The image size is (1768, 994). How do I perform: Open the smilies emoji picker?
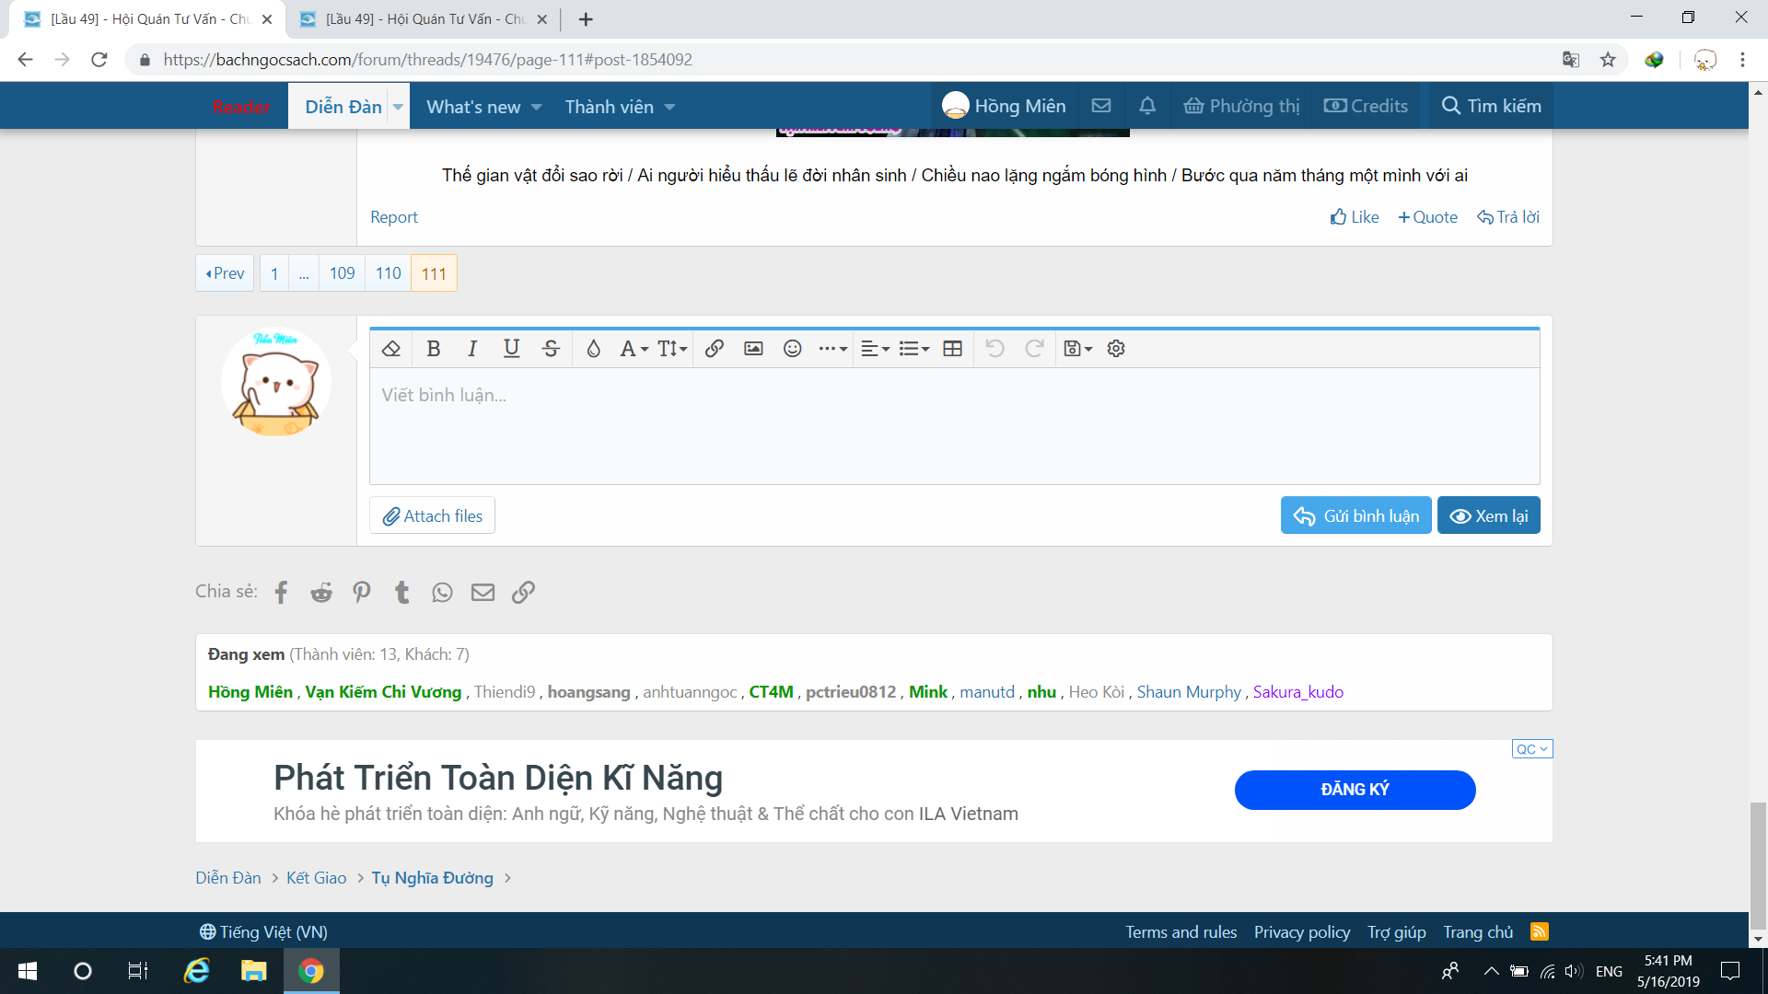[793, 349]
